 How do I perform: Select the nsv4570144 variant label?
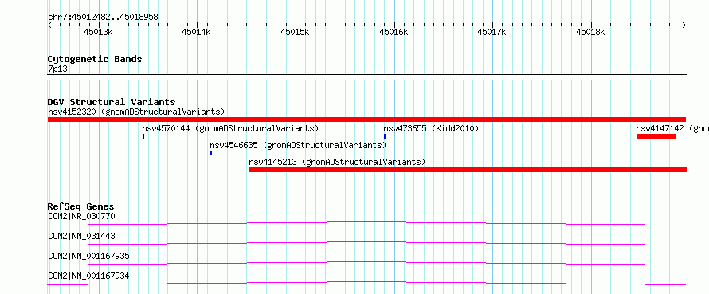pos(230,128)
